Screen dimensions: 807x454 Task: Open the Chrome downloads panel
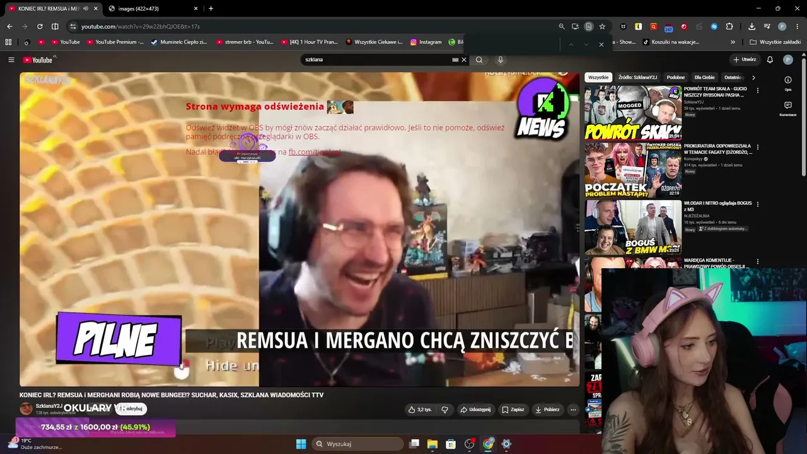point(752,26)
